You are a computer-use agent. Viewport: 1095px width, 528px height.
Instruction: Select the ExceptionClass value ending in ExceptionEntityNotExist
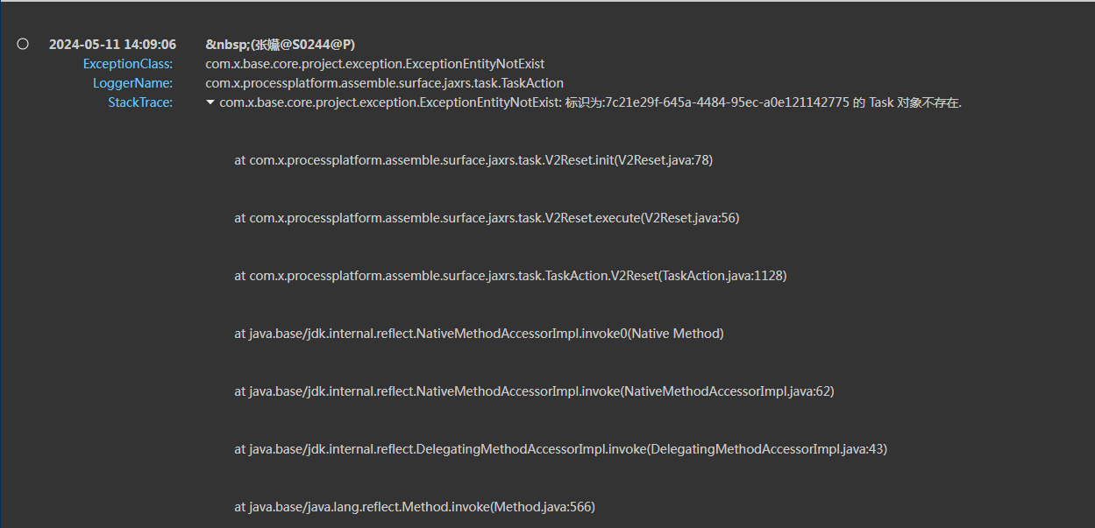point(375,64)
